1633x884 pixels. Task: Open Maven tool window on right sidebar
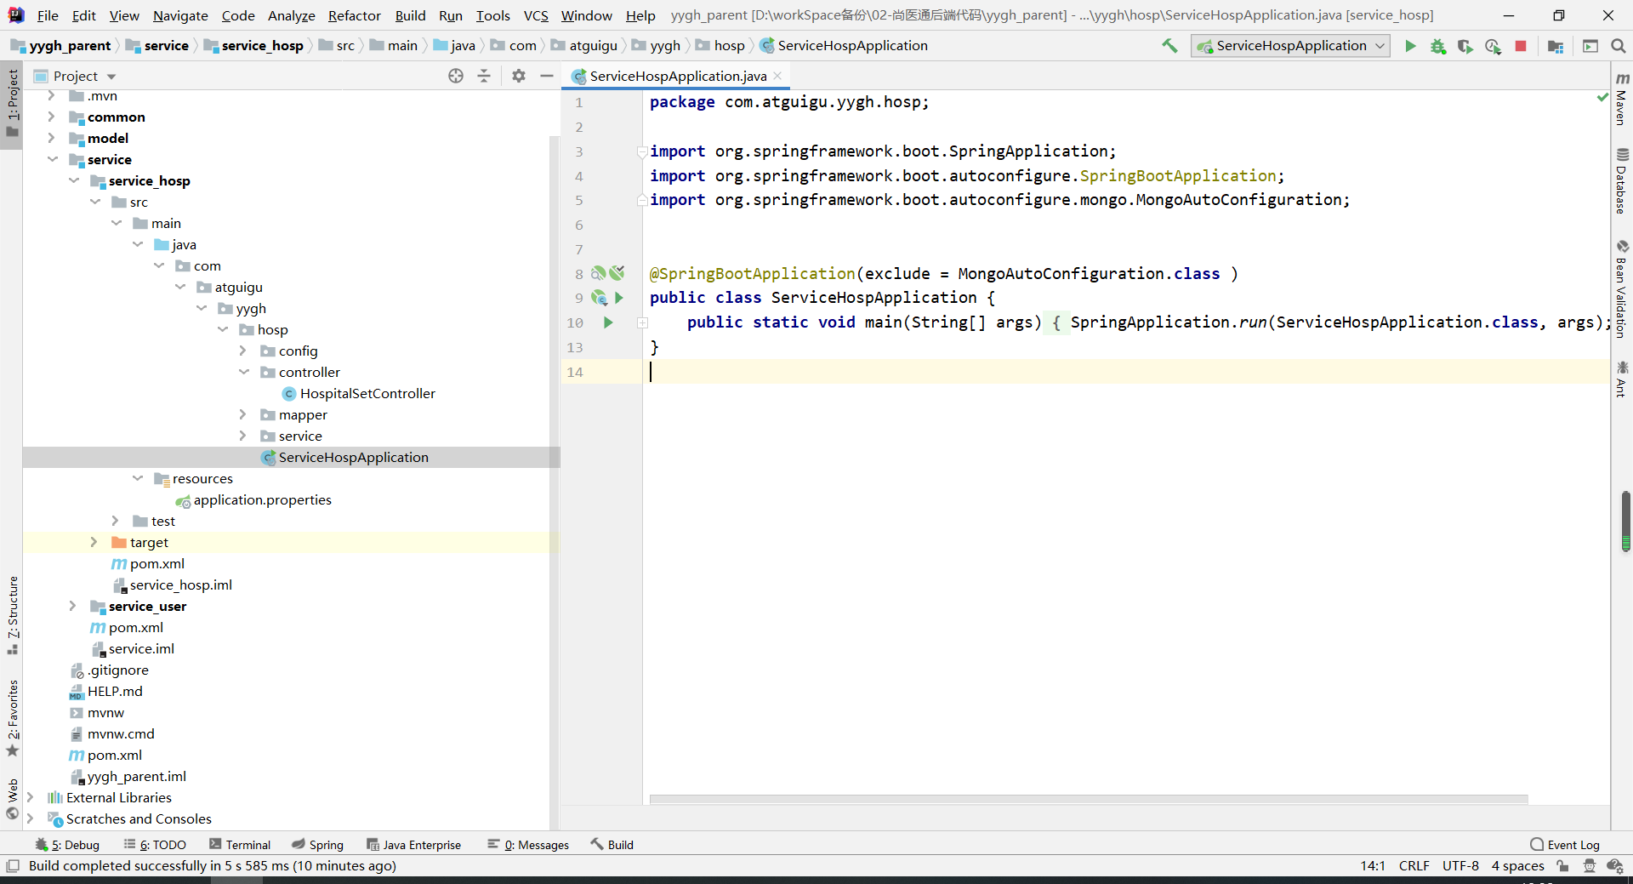[1622, 99]
